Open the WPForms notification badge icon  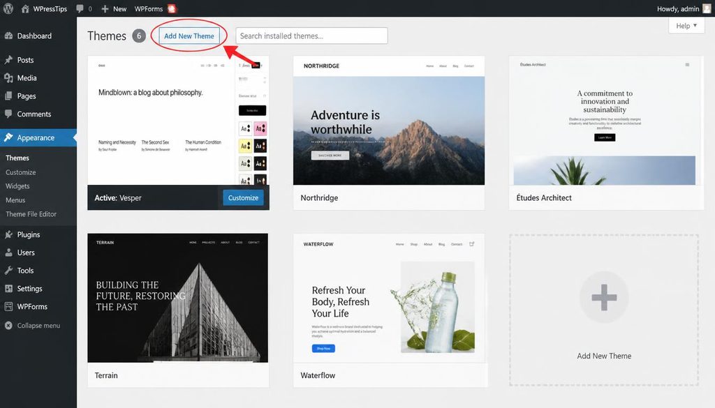pos(172,8)
